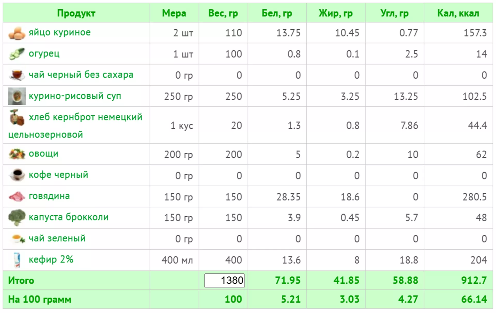Click the beef meat icon
This screenshot has height=313, width=496.
pos(17,196)
